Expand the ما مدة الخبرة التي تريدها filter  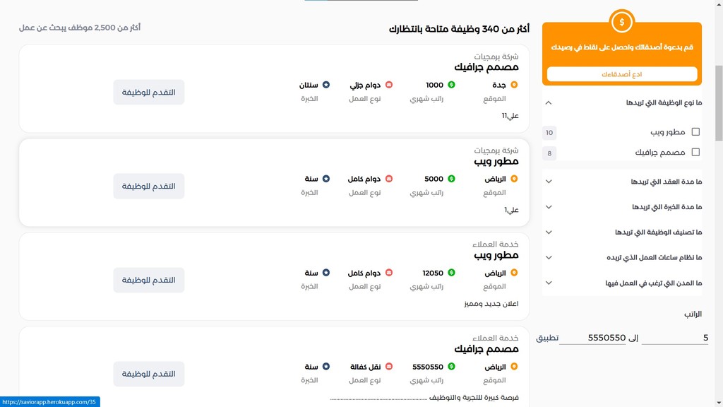point(549,207)
